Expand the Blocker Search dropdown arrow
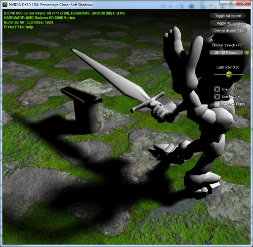This screenshot has height=247, width=253. (x=247, y=53)
